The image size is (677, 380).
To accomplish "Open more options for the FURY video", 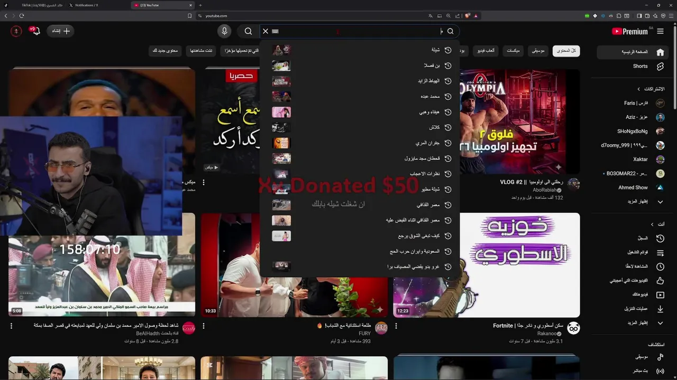I will click(204, 326).
